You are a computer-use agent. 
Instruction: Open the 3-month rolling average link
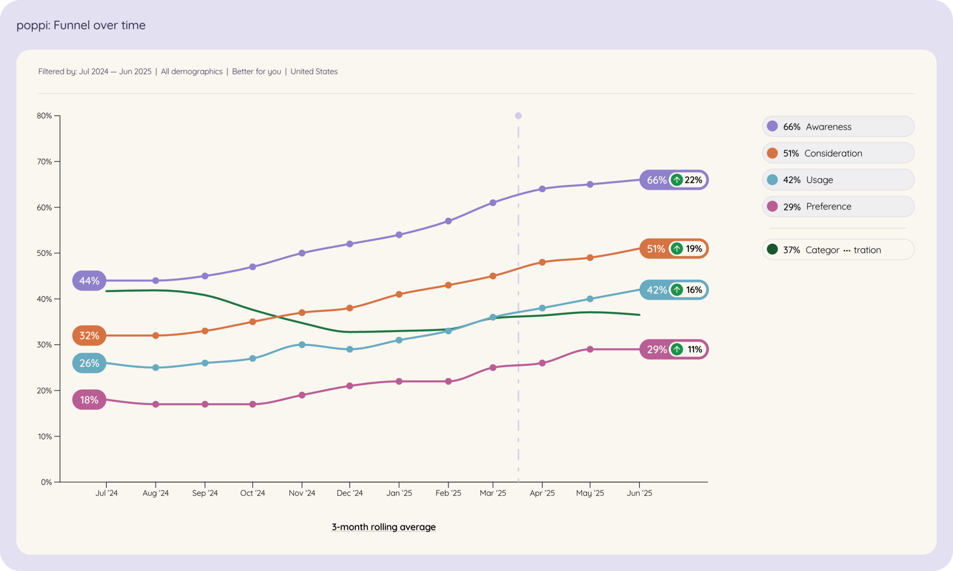pos(384,527)
